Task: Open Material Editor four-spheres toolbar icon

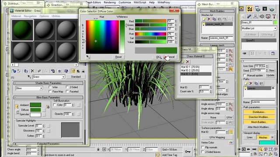Action: 250,9
